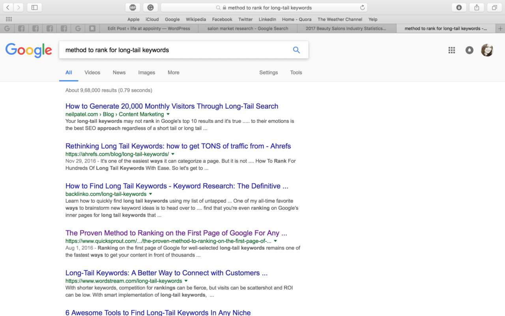
Task: Open iCloud bookmark in Favorites bar
Action: (x=152, y=19)
